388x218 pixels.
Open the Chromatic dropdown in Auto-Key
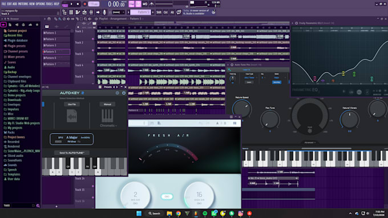click(x=108, y=126)
